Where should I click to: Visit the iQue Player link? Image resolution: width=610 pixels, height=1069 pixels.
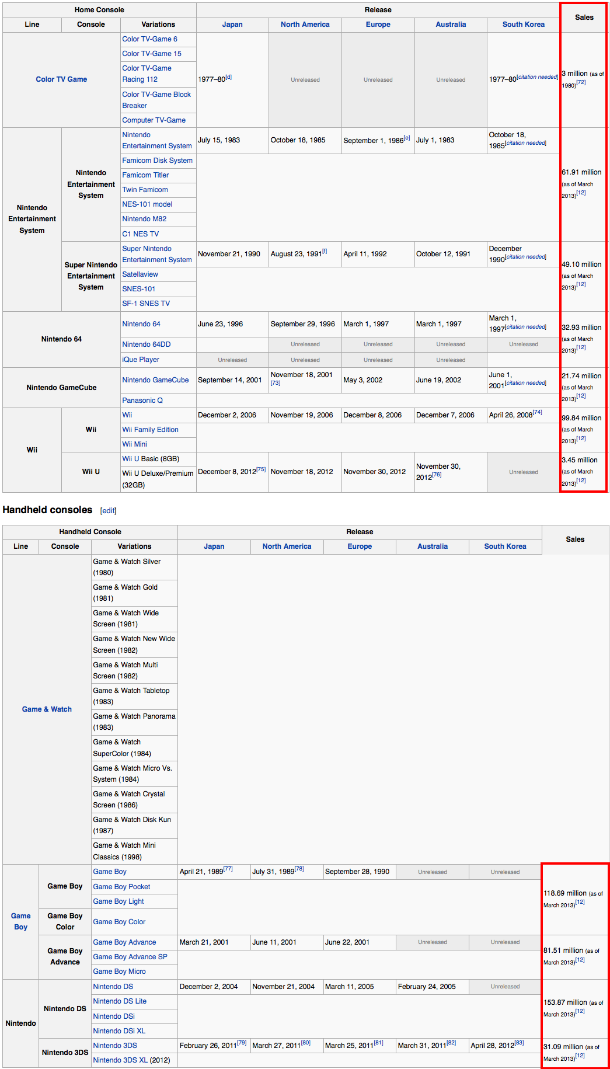[141, 360]
